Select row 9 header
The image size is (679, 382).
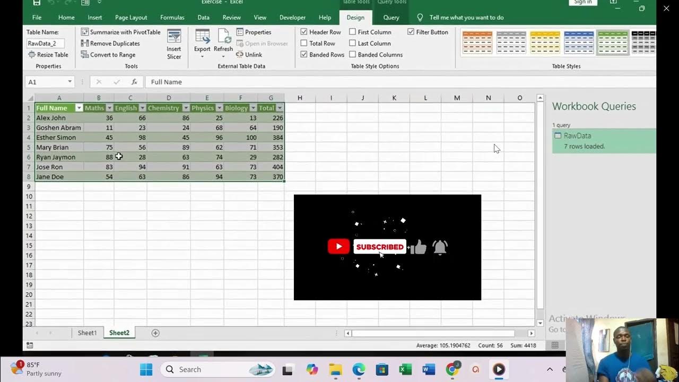(x=29, y=187)
